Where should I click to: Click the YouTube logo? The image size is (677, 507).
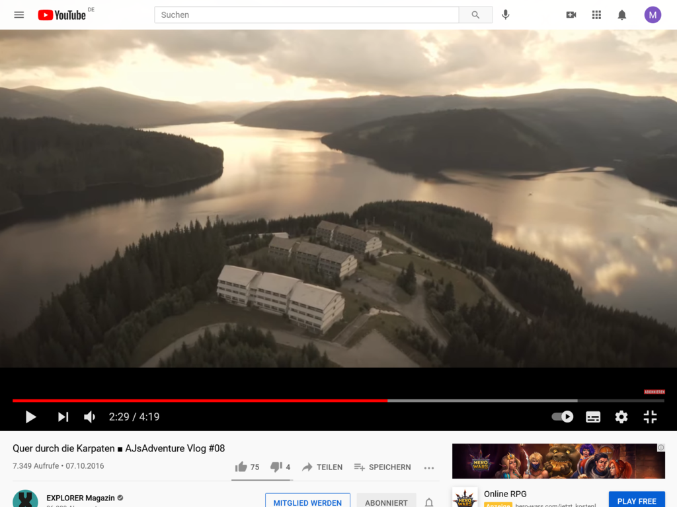pos(62,15)
